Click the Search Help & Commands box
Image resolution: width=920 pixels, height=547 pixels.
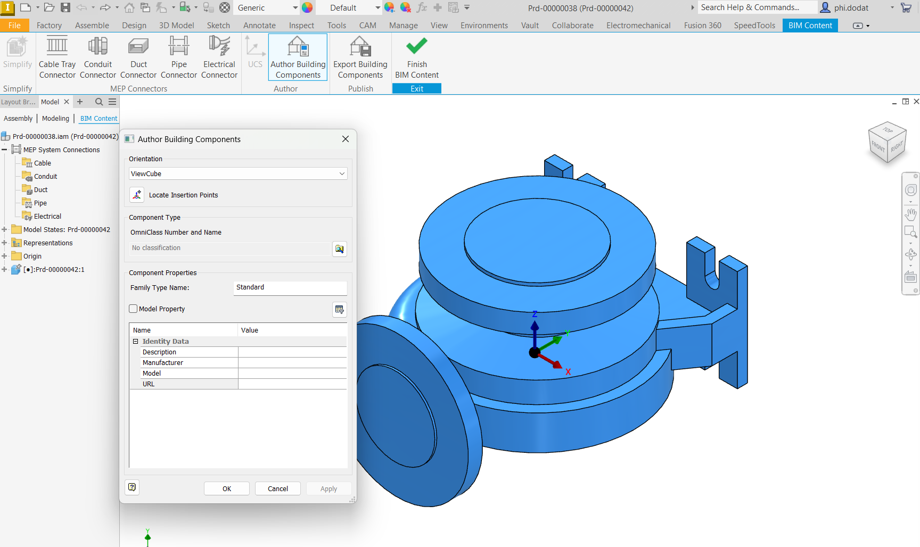pyautogui.click(x=757, y=7)
